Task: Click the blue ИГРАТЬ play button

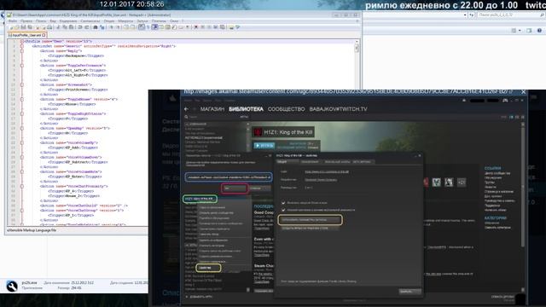Action: 264,145
